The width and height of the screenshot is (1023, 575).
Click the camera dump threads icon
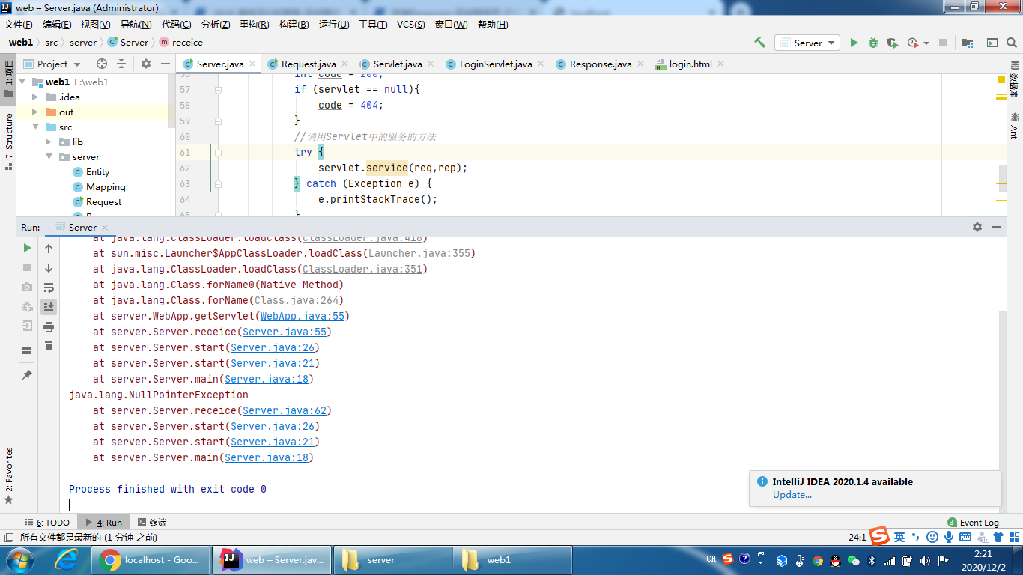(x=28, y=287)
